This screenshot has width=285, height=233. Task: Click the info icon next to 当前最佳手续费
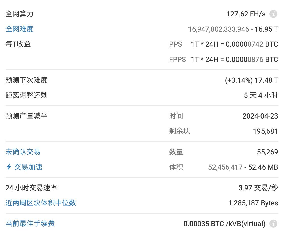point(273,224)
